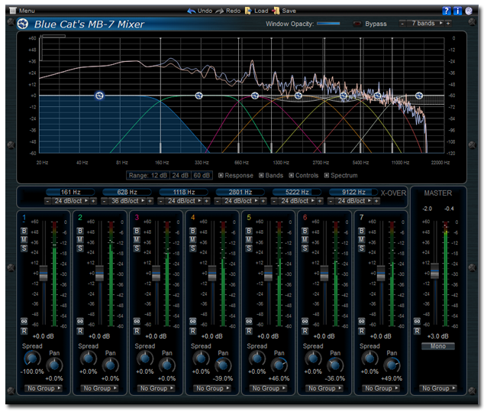Viewport: 484px width, 412px height.
Task: Open the help question mark icon
Action: (447, 11)
